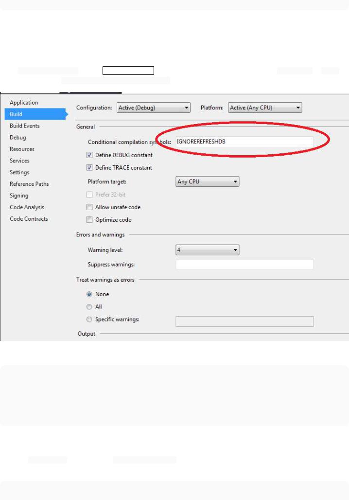Click the Suppress warnings input field
Screen dimensions: 349x500
coord(244,264)
